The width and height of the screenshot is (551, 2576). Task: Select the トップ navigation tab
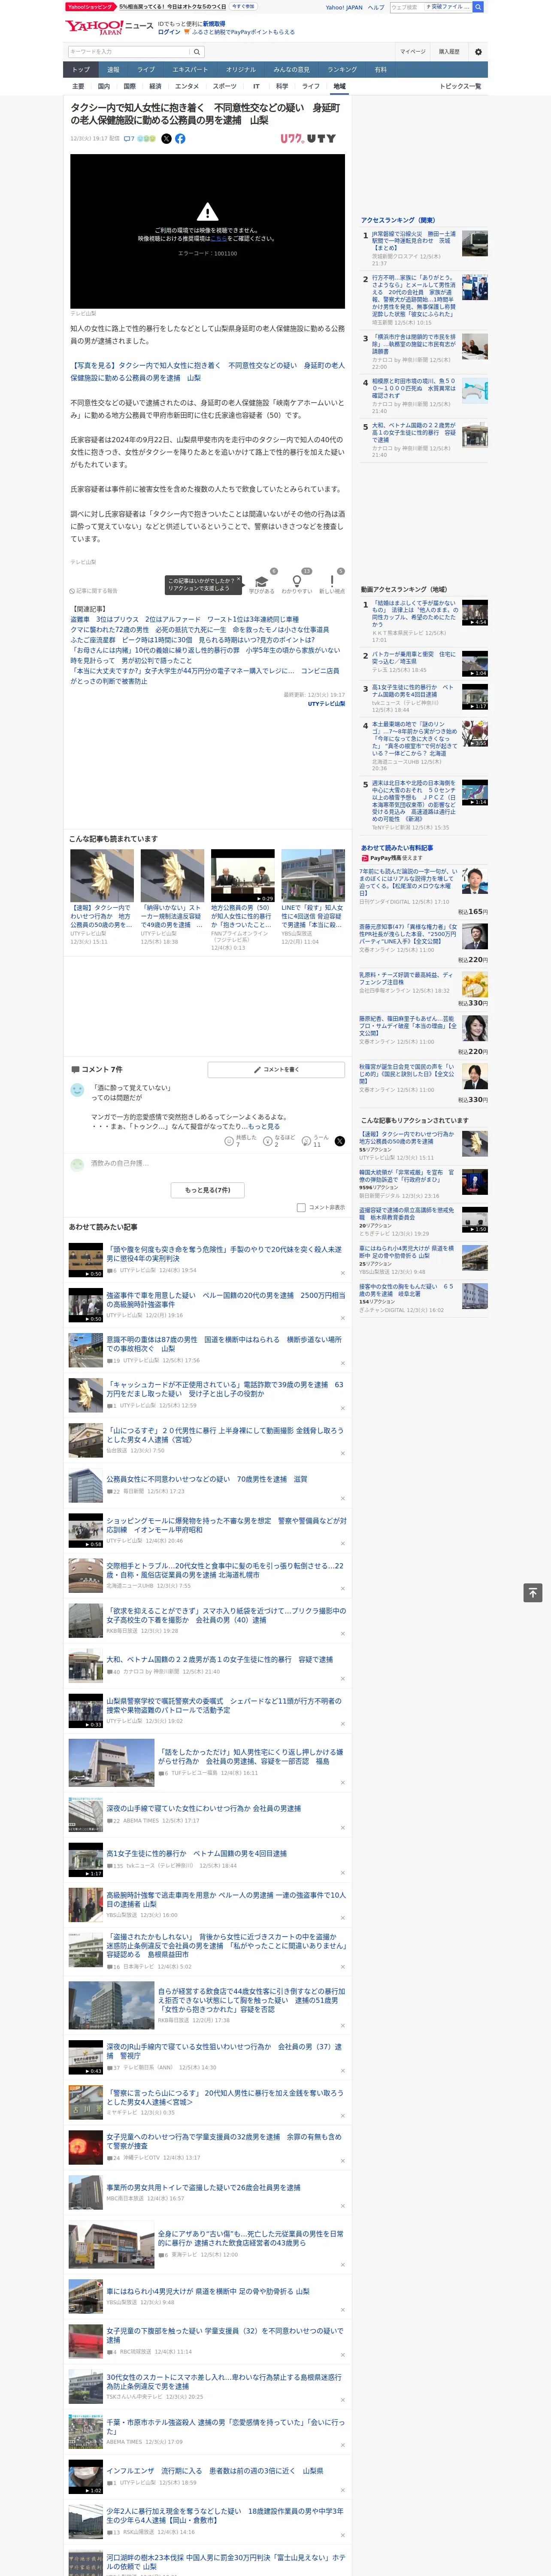(81, 70)
